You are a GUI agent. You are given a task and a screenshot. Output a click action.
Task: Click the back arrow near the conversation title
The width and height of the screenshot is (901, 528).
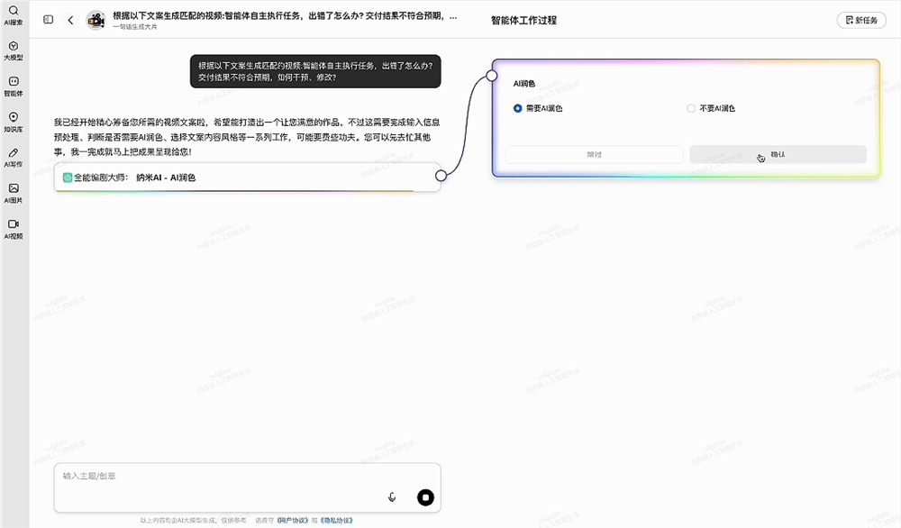70,19
